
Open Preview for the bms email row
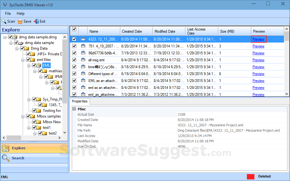[x=258, y=67]
